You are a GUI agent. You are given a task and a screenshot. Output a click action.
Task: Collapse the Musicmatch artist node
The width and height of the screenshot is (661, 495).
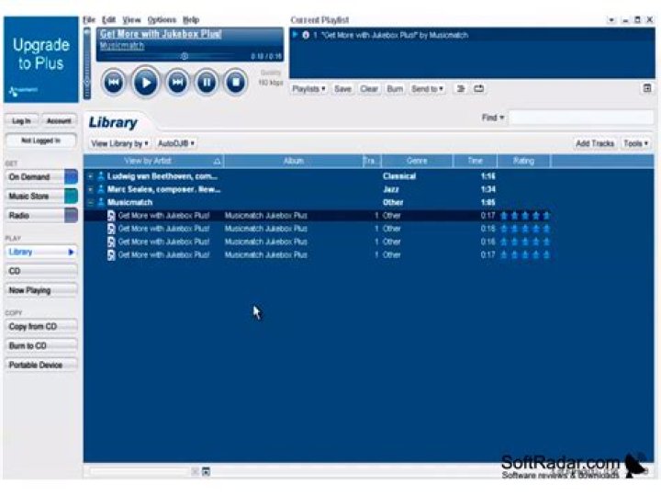(x=90, y=202)
